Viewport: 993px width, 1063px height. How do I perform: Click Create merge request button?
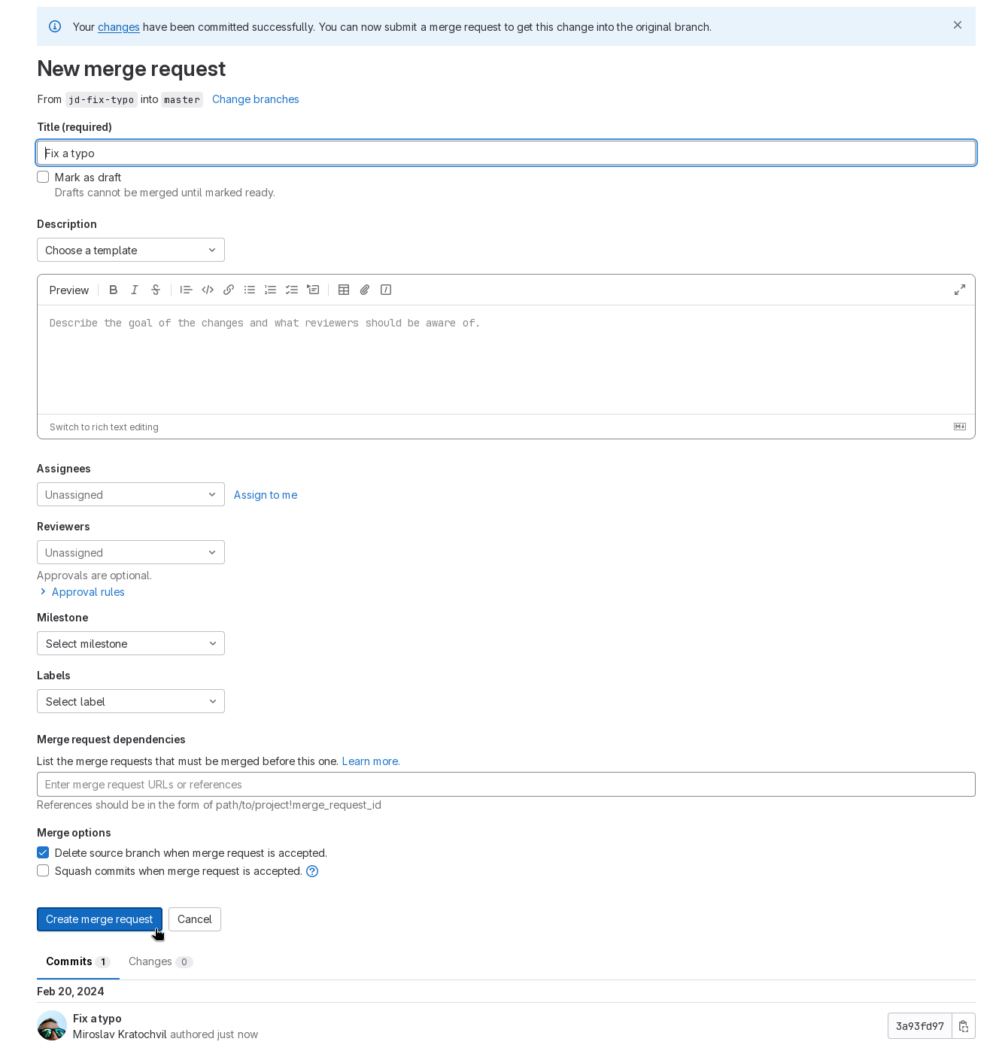coord(99,919)
